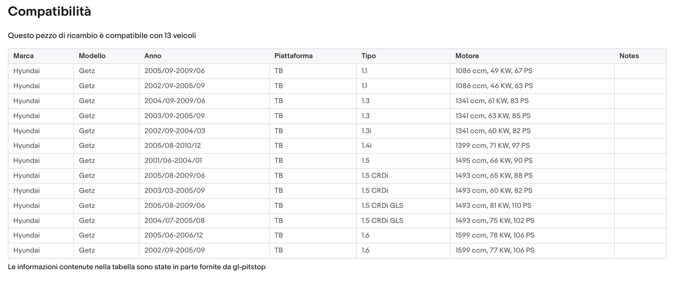Click the 1599 ccm, 77 KW engine cell
This screenshot has width=676, height=281.
pyautogui.click(x=494, y=250)
